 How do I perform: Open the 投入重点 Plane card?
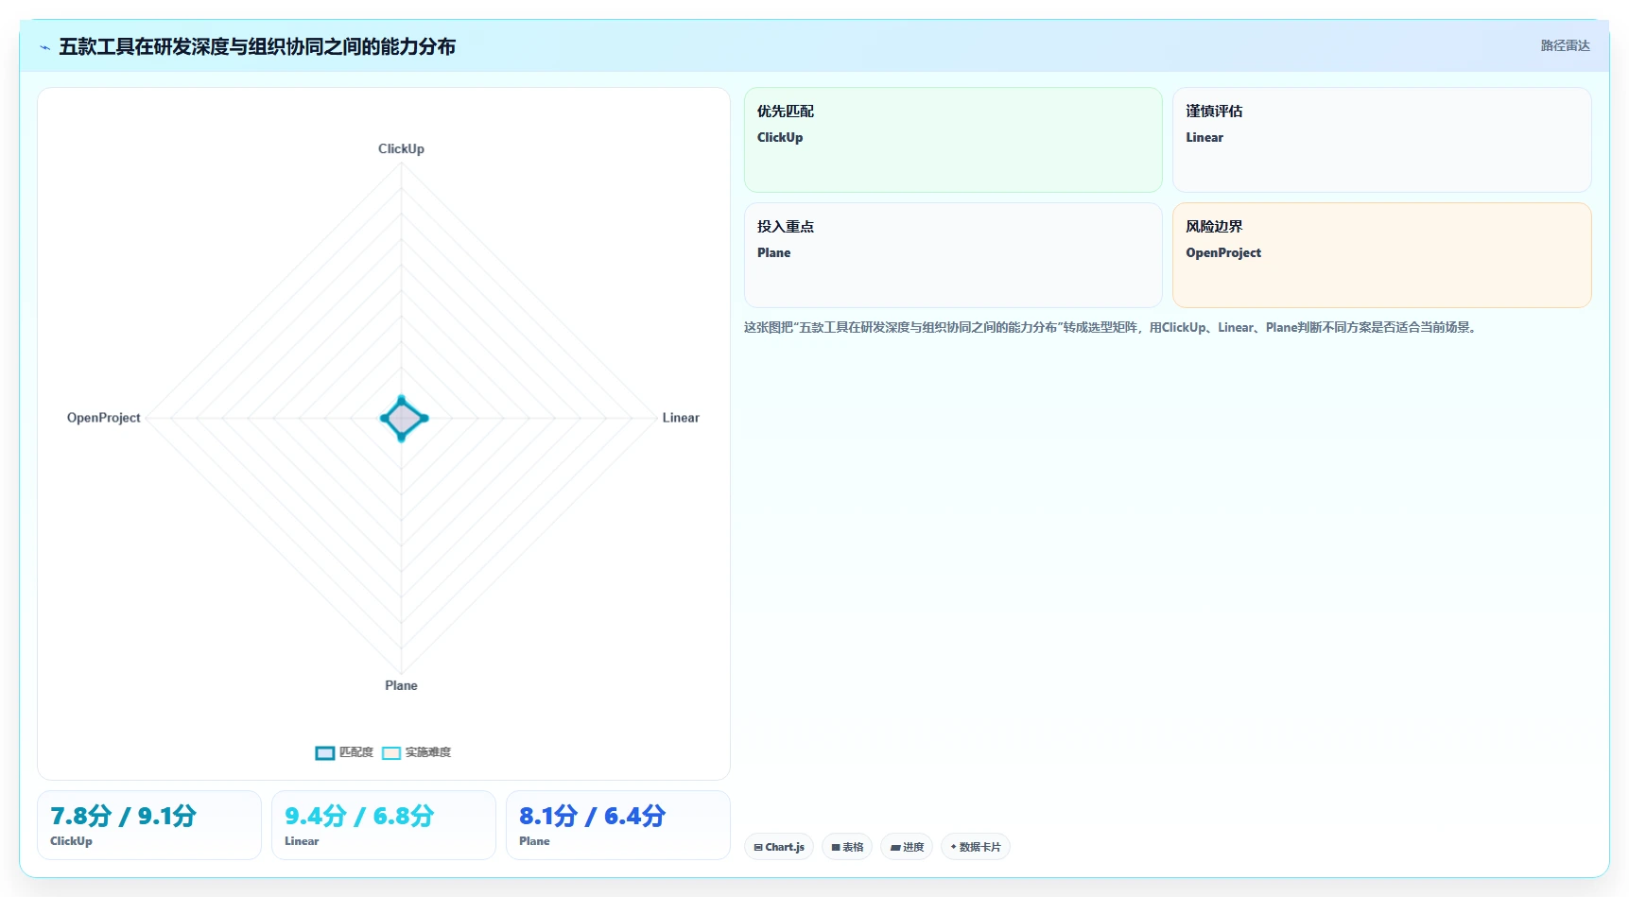point(953,255)
